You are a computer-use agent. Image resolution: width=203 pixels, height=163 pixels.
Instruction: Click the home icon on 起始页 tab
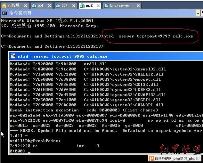tap(4, 5)
